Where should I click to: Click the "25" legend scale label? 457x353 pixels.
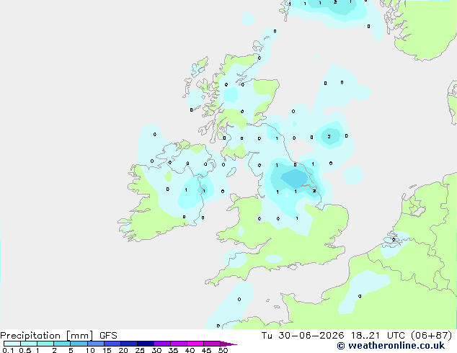coord(140,350)
